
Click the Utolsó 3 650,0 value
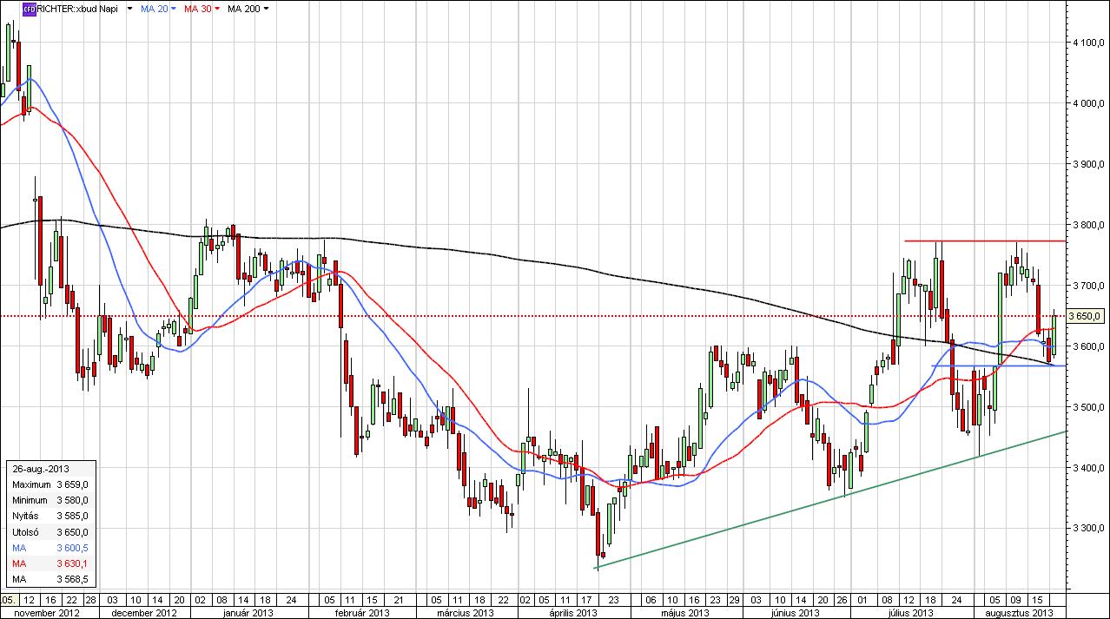(73, 531)
